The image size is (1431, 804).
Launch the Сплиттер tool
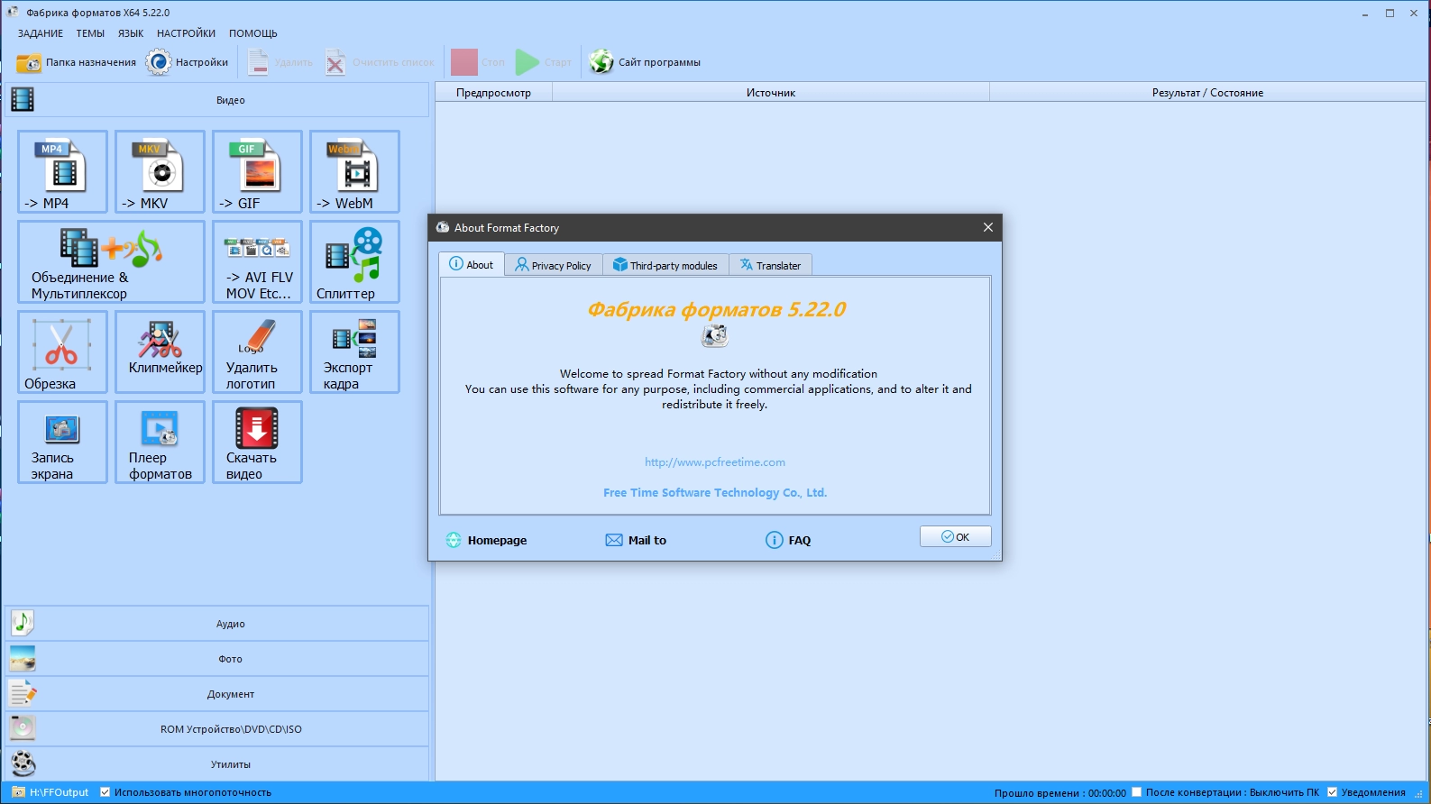[x=354, y=261]
